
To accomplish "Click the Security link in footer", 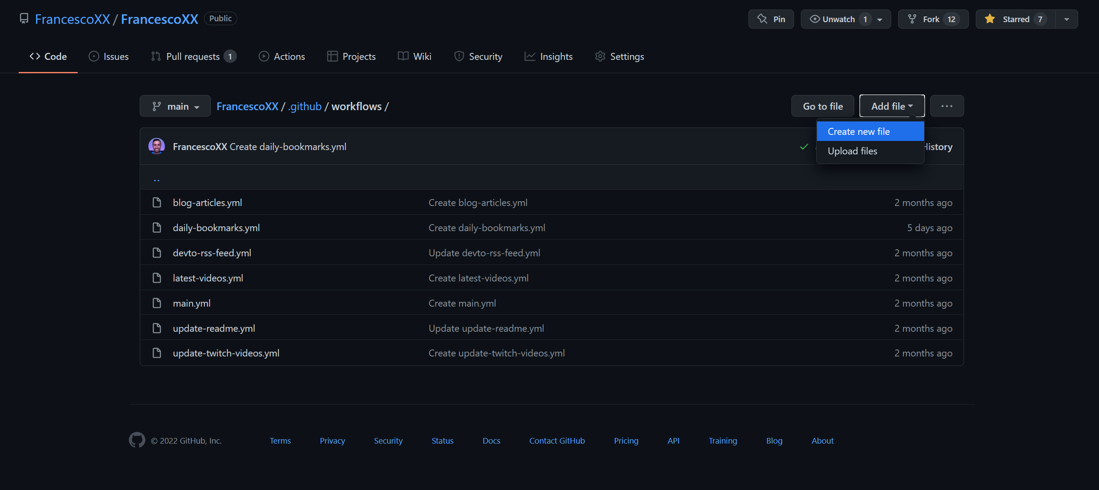I will tap(388, 441).
